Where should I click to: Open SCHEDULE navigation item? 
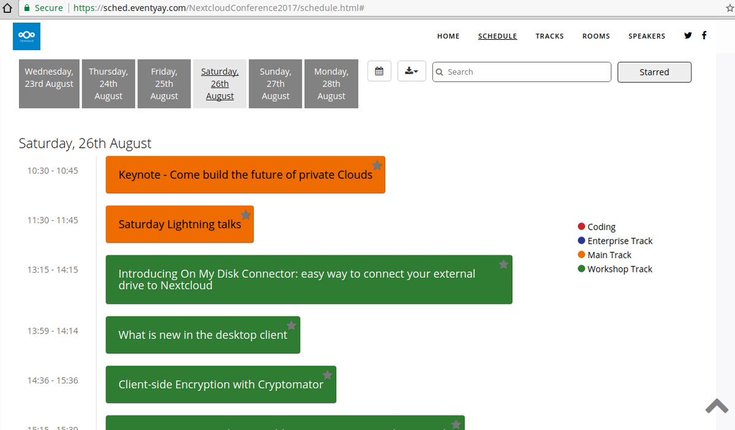(497, 36)
